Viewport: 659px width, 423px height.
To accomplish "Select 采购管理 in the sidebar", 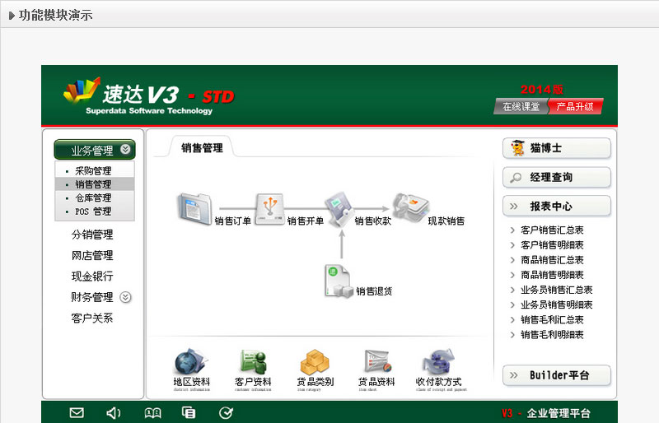I will (93, 170).
